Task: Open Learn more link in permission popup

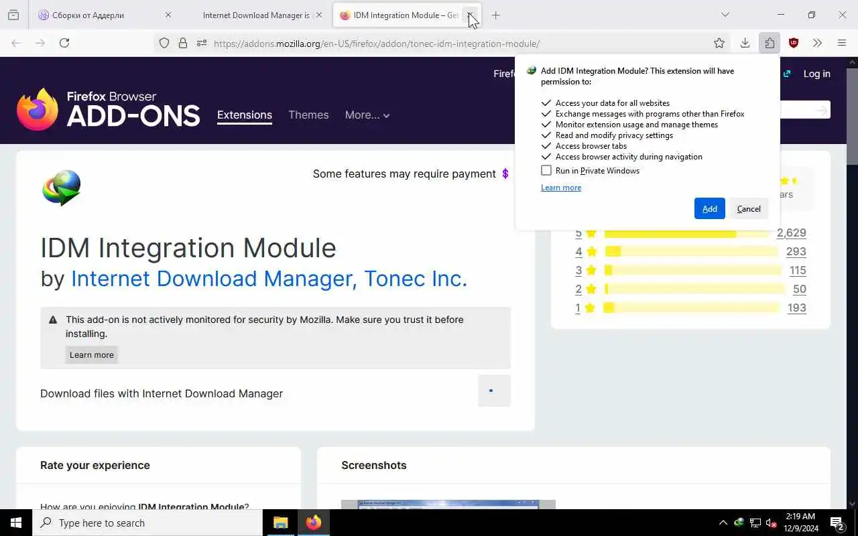Action: (x=561, y=188)
